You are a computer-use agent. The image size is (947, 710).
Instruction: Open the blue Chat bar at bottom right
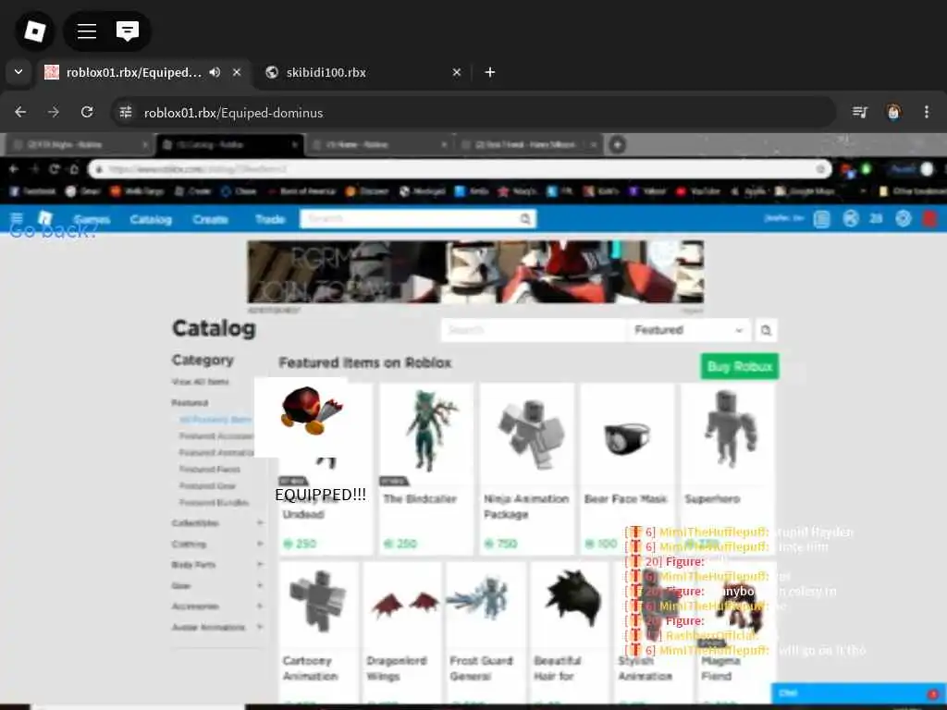[x=859, y=693]
